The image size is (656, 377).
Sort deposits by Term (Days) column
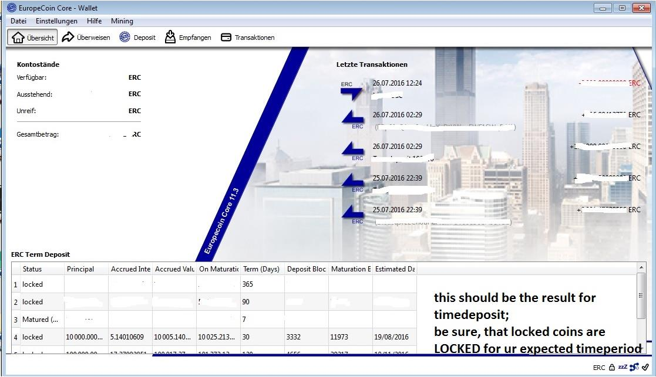[263, 269]
